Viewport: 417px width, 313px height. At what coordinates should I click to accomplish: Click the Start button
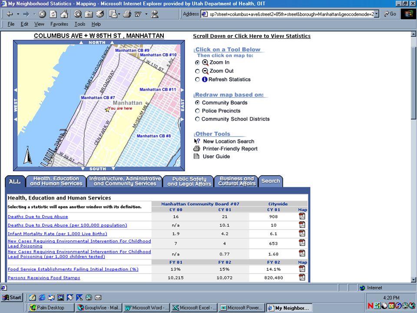(12, 297)
